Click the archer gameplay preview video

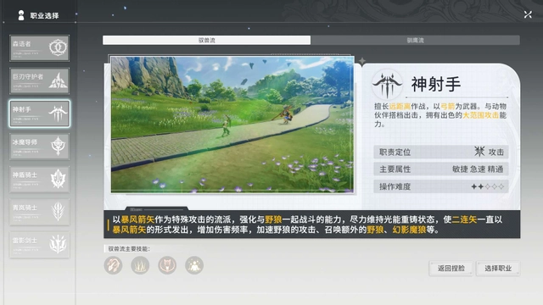click(232, 125)
